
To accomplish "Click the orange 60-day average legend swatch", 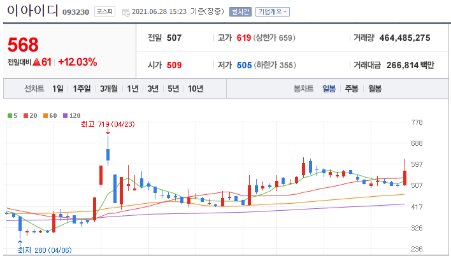I will pos(45,116).
